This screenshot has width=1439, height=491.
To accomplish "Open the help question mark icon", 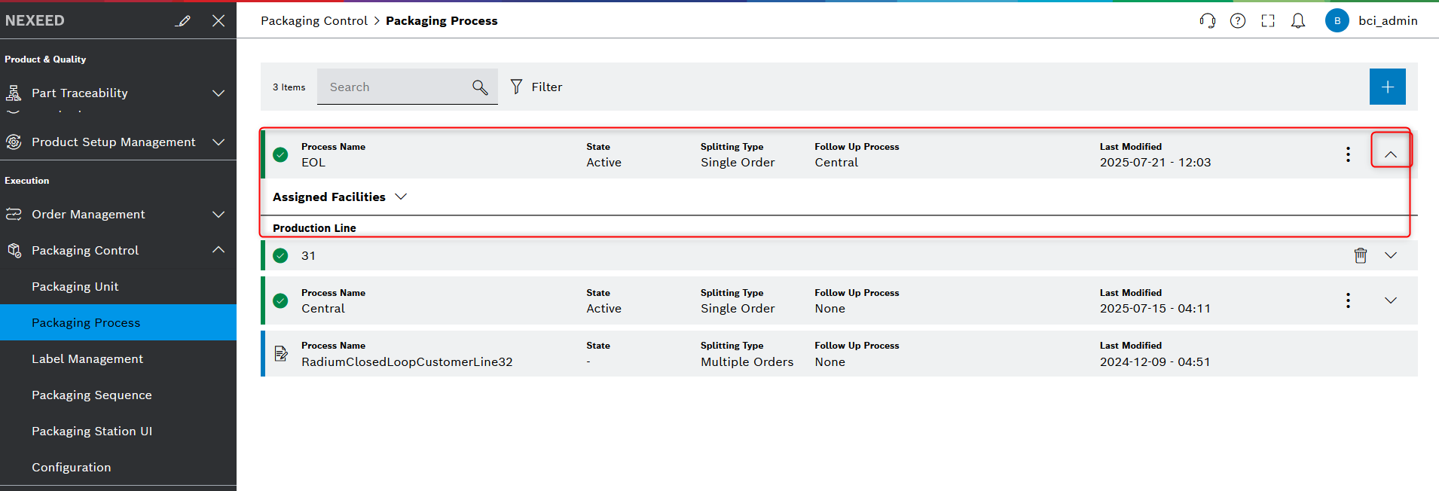I will (x=1238, y=21).
